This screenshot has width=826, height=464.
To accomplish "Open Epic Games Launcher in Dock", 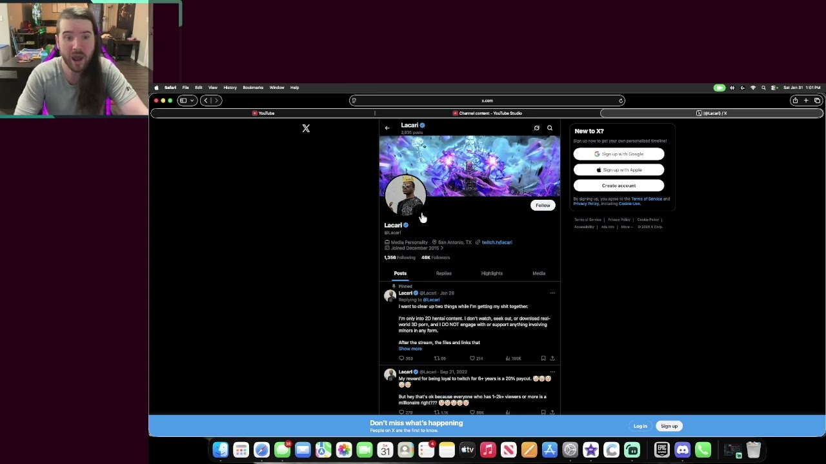I will (662, 450).
